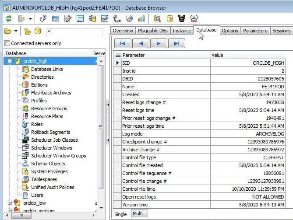Click the yellow database cylinder icon above the tree
The height and width of the screenshot is (220, 293).
point(38,31)
